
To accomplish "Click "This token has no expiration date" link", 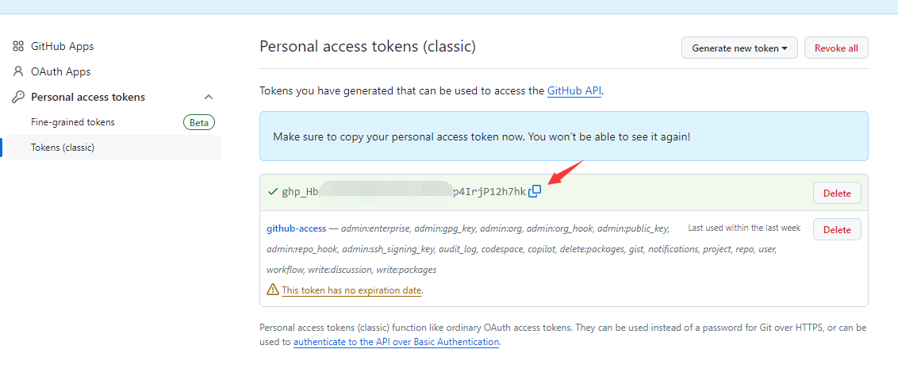I will (x=351, y=290).
